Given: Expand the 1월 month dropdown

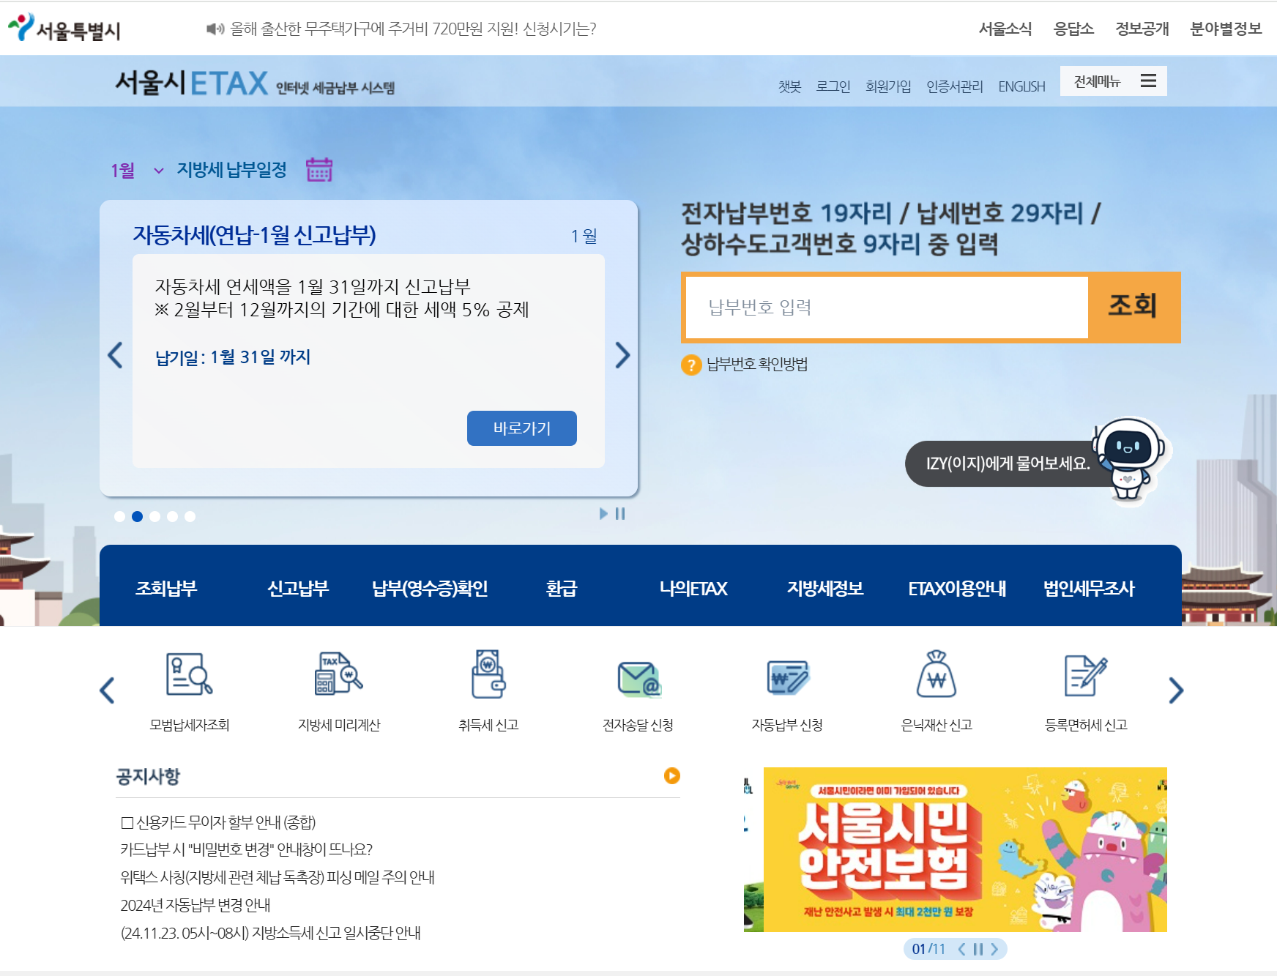Looking at the screenshot, I should click(x=137, y=171).
